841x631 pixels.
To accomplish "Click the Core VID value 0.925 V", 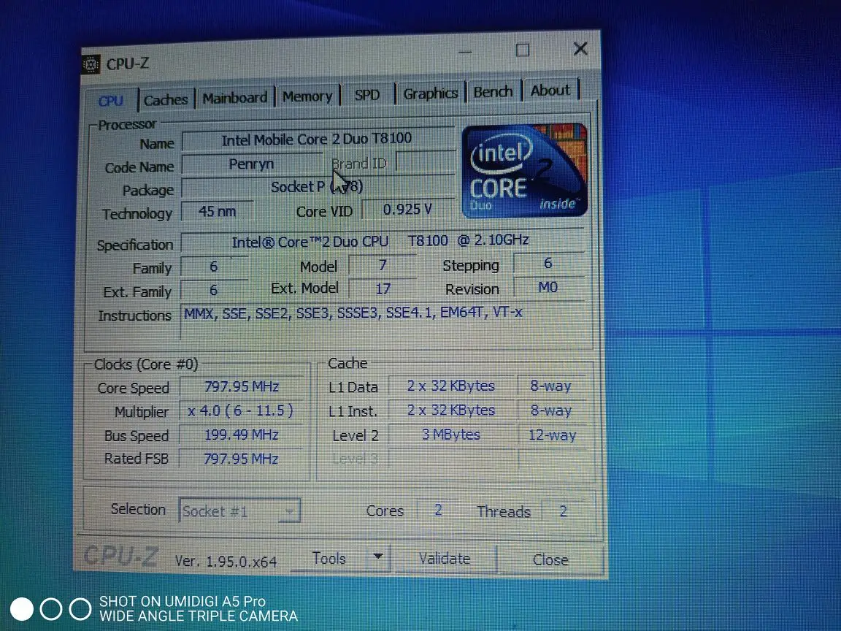I will (407, 210).
